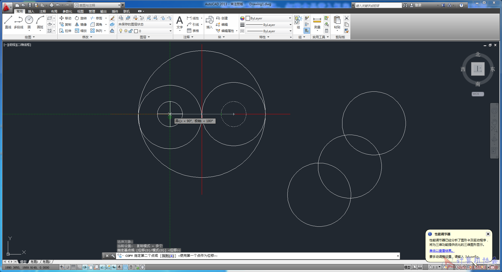Toggle grid display in status bar
Image resolution: width=502 pixels, height=272 pixels.
coord(73,267)
